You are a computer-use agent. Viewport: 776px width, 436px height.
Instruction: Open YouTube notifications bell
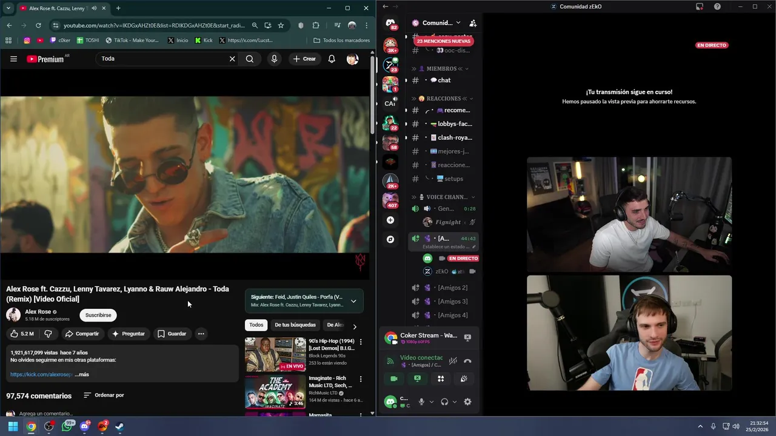(x=332, y=59)
